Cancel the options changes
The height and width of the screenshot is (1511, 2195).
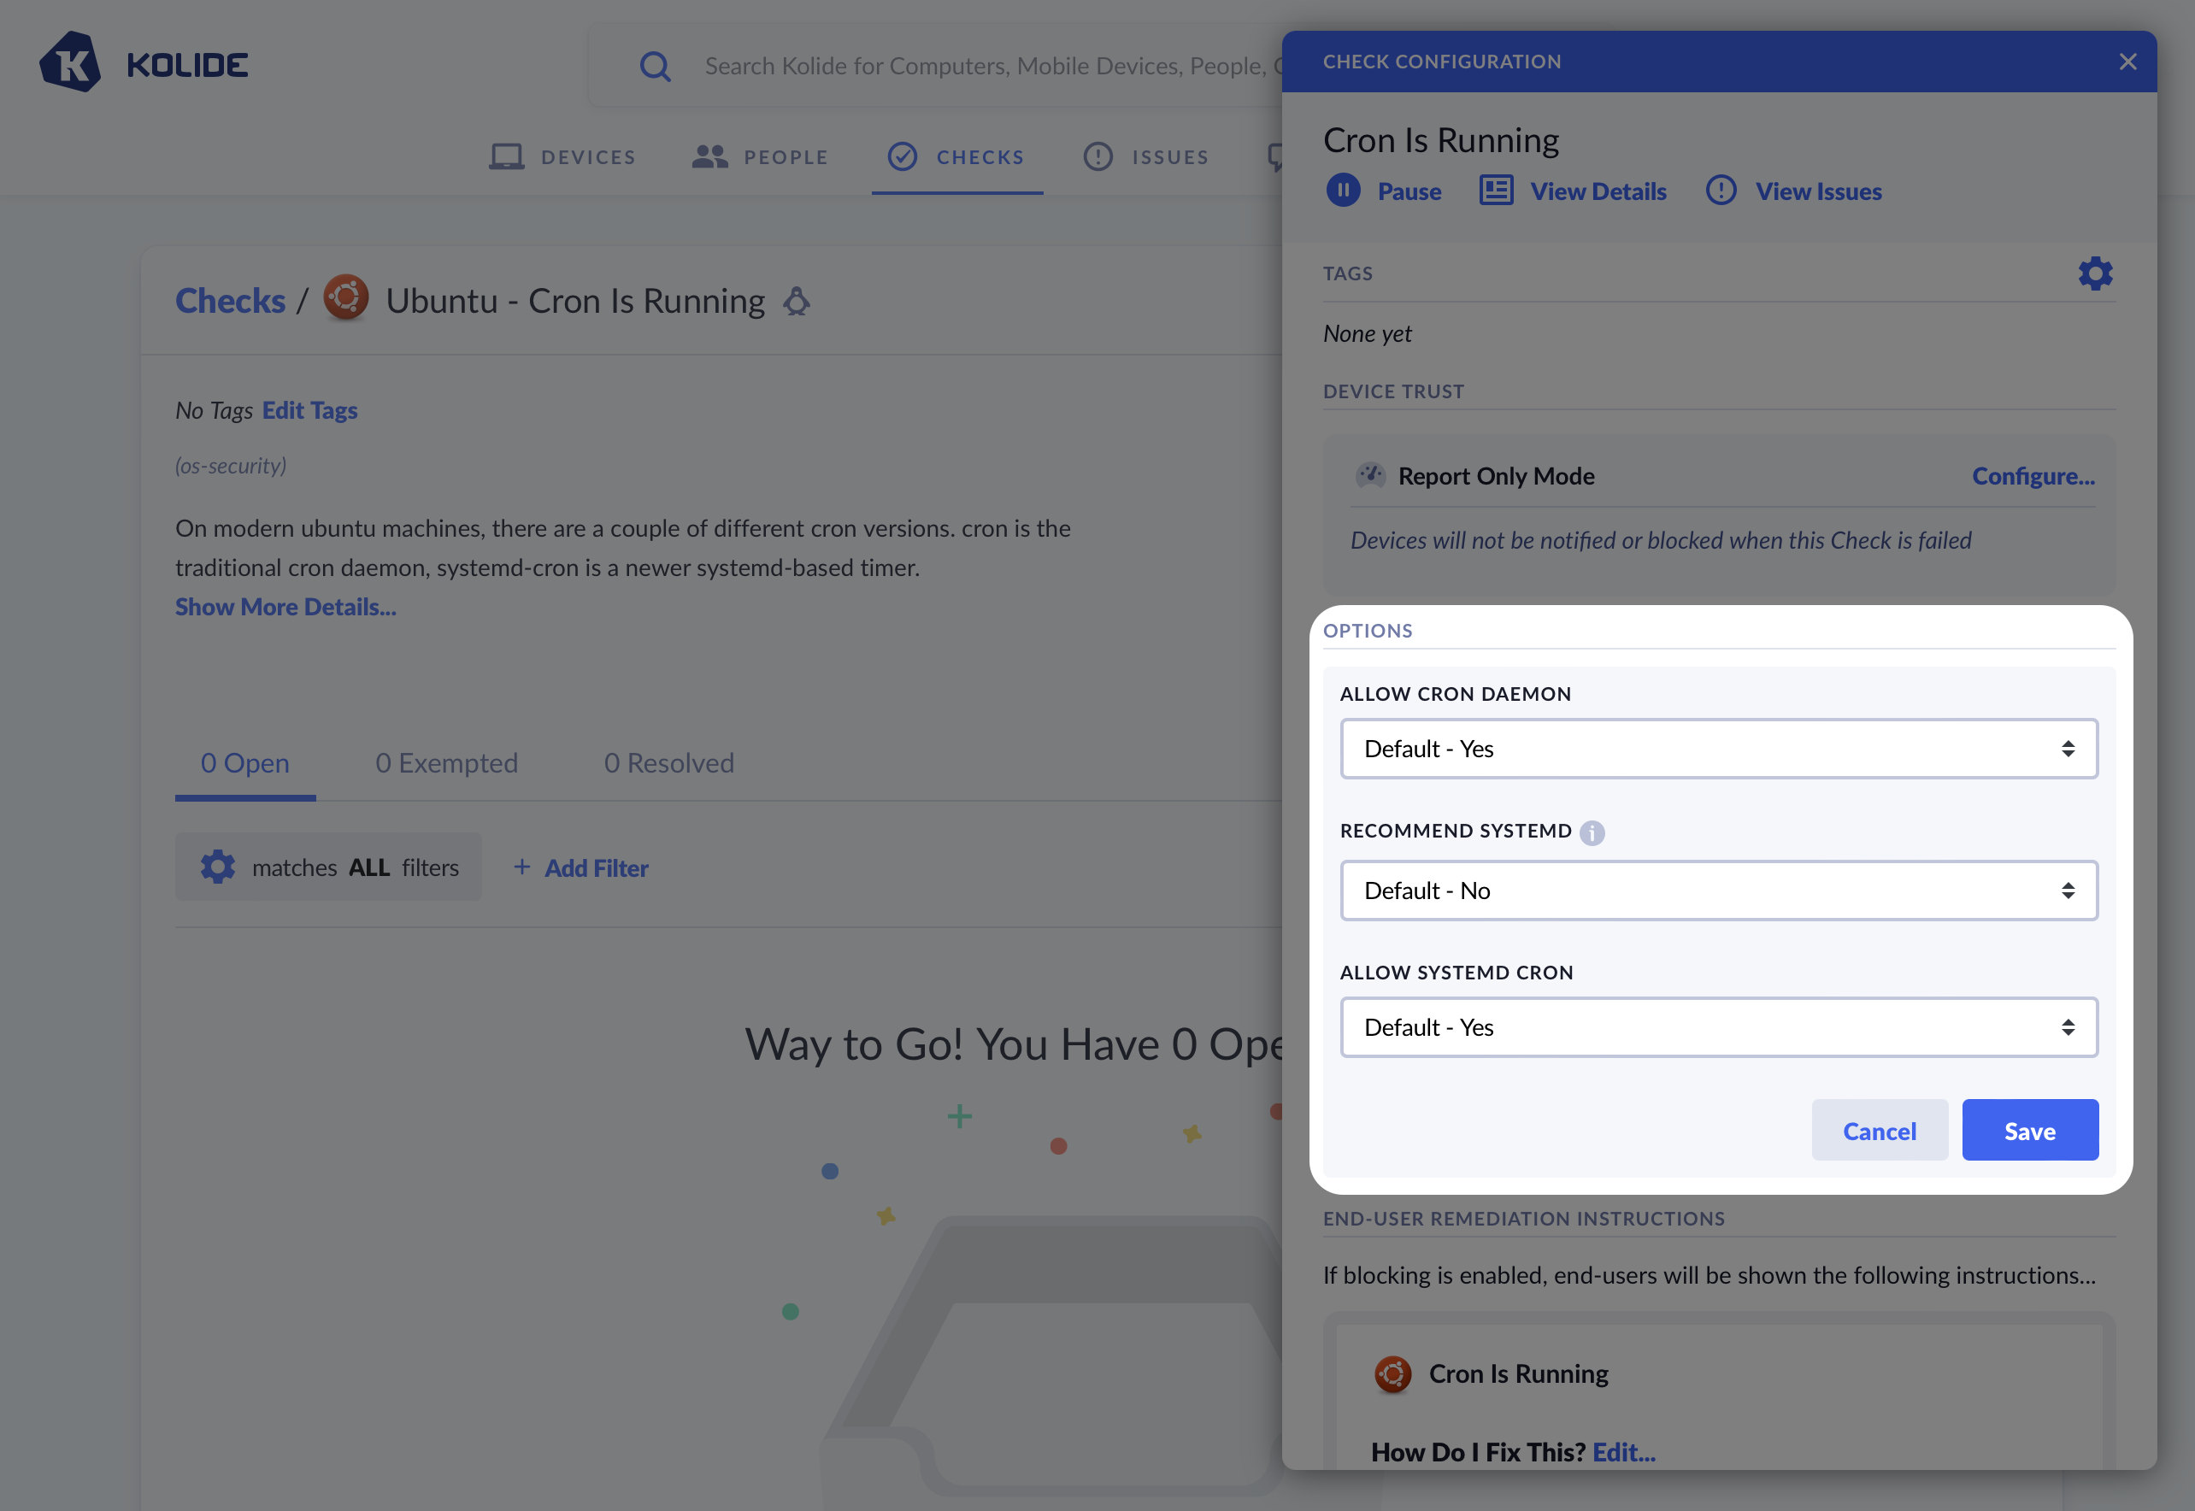[x=1879, y=1131]
